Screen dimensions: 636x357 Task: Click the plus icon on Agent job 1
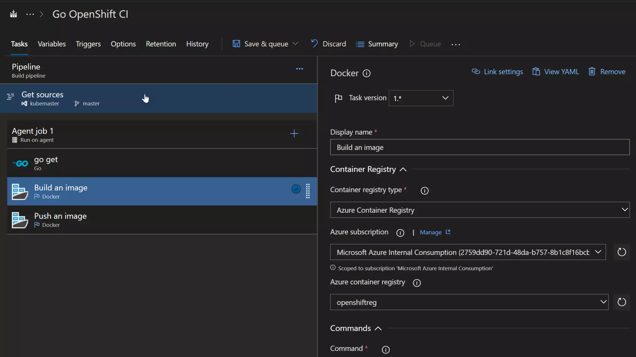point(294,134)
